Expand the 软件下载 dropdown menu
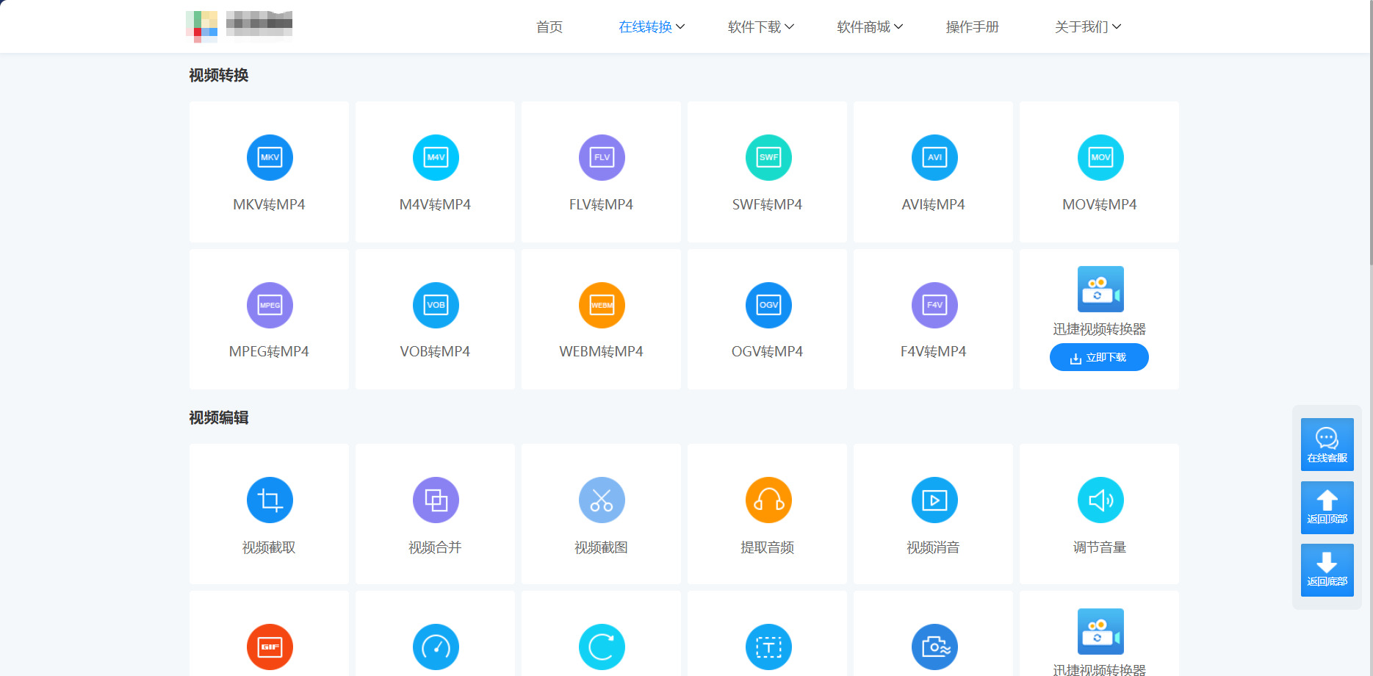This screenshot has height=676, width=1373. click(761, 27)
